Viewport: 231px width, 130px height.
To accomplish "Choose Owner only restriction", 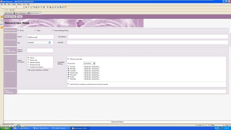I will (28, 60).
